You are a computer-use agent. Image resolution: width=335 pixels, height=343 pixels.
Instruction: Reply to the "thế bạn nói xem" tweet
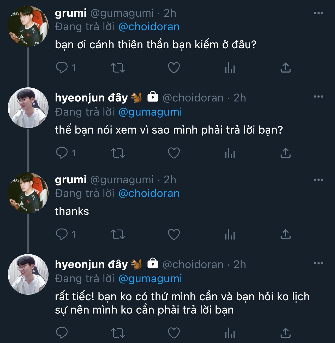coord(62,153)
